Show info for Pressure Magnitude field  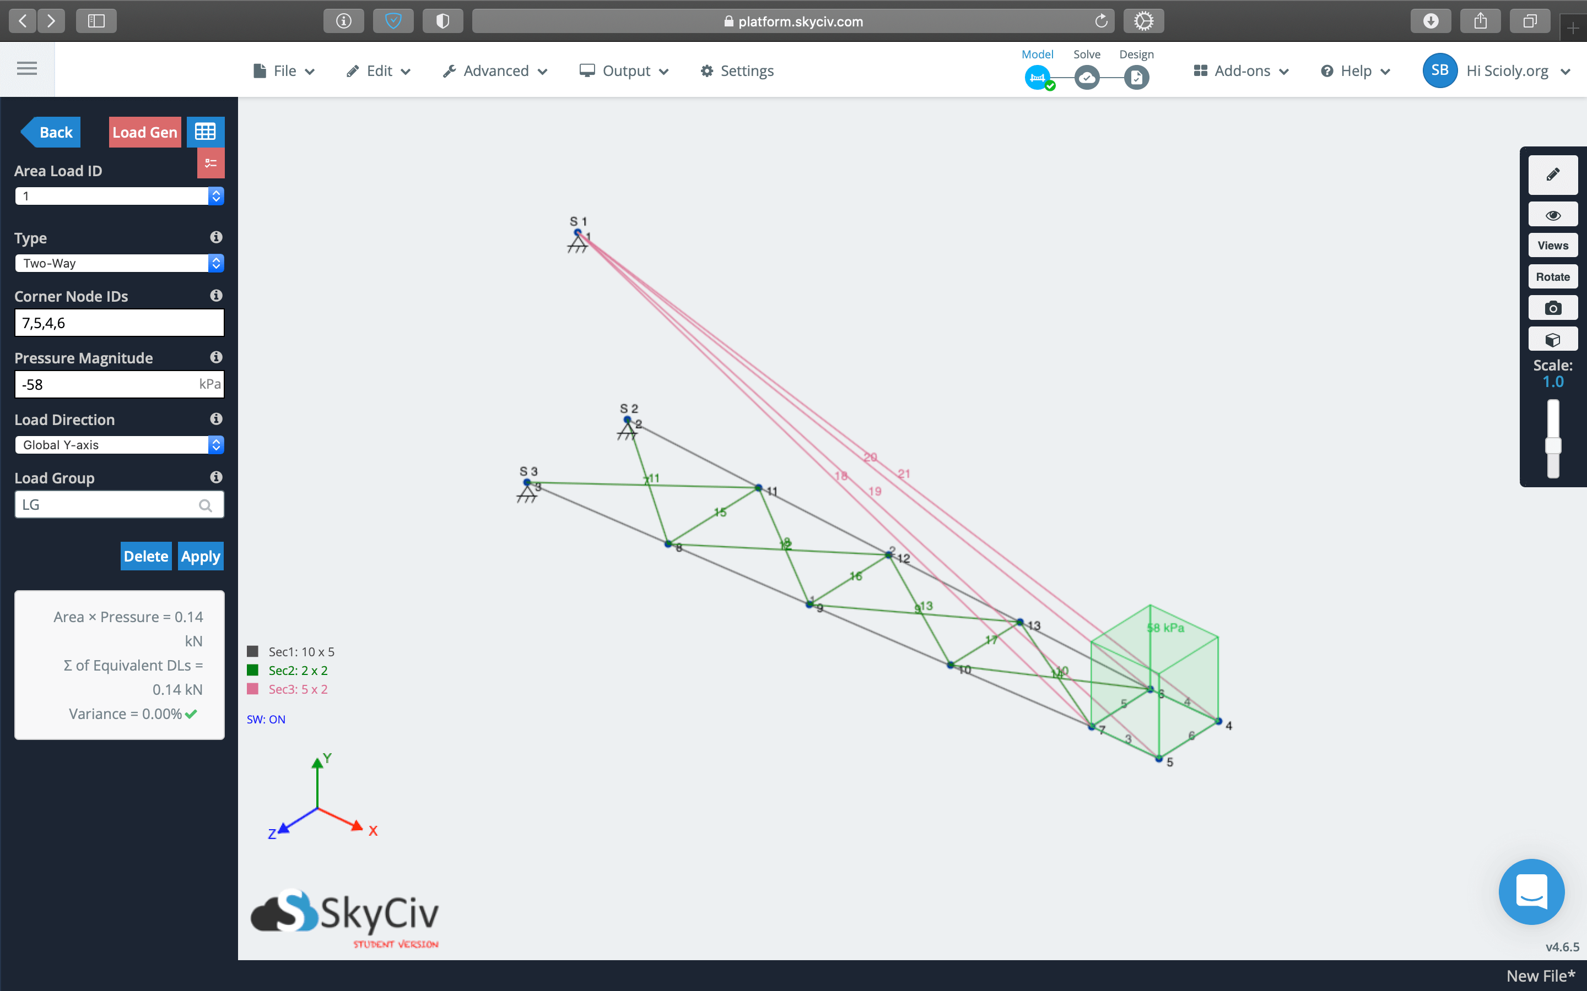(x=216, y=357)
